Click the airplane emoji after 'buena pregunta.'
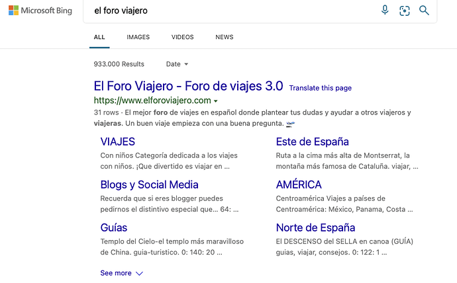The width and height of the screenshot is (457, 283). point(290,124)
